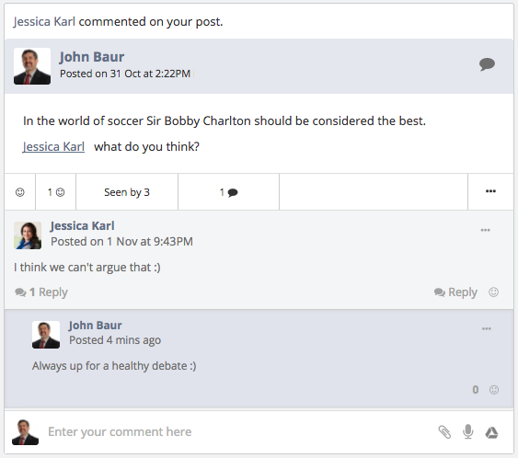Open options menu on Jessica Karl's comment
The width and height of the screenshot is (518, 458).
click(x=485, y=230)
